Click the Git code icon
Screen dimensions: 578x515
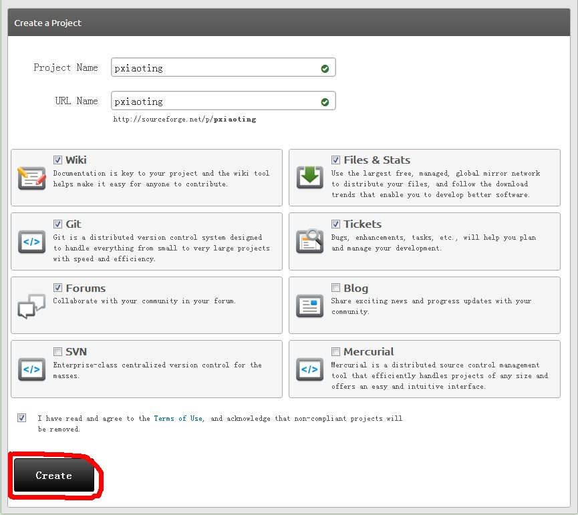click(x=31, y=242)
